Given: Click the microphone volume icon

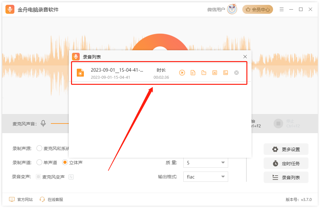Looking at the screenshot, I should coord(43,123).
